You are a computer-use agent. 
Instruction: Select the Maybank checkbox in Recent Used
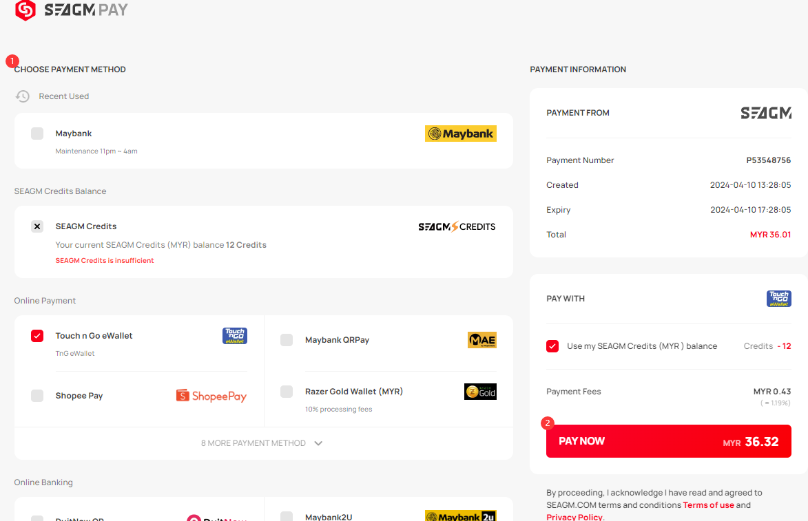37,134
